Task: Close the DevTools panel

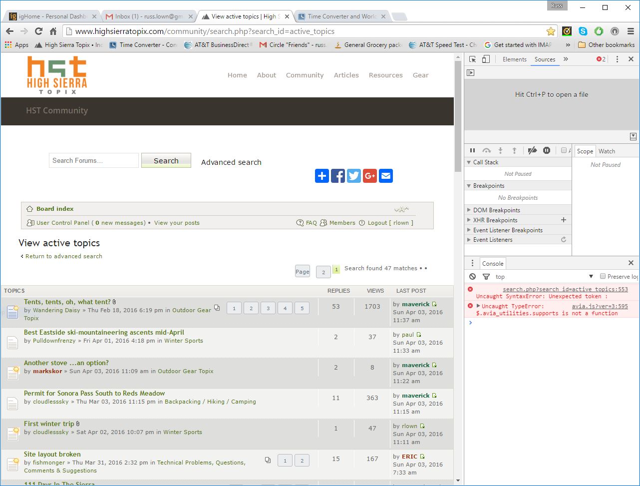Action: (631, 59)
